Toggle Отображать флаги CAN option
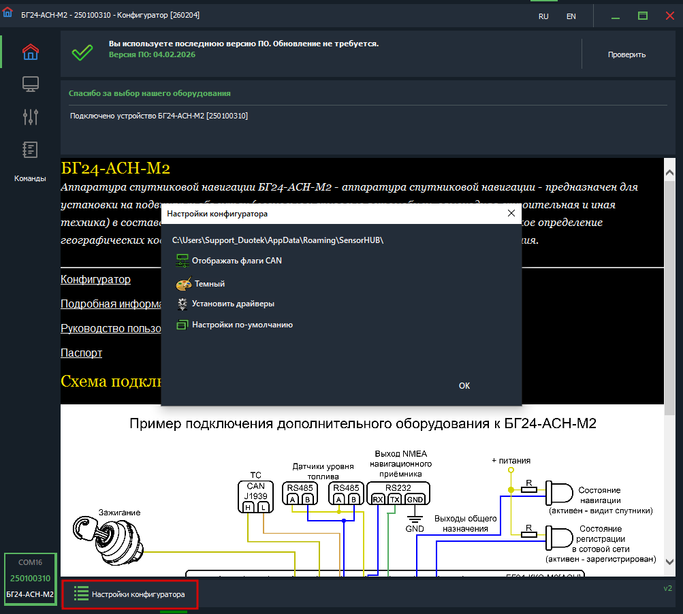The width and height of the screenshot is (683, 614). point(236,261)
